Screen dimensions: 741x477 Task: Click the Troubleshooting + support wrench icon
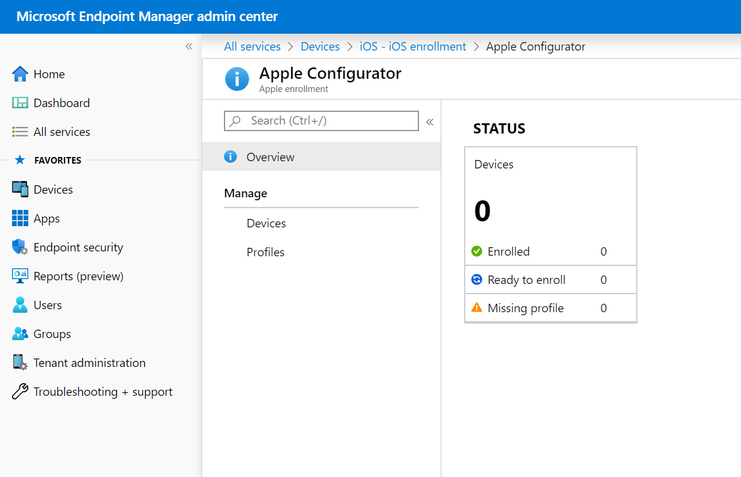19,391
